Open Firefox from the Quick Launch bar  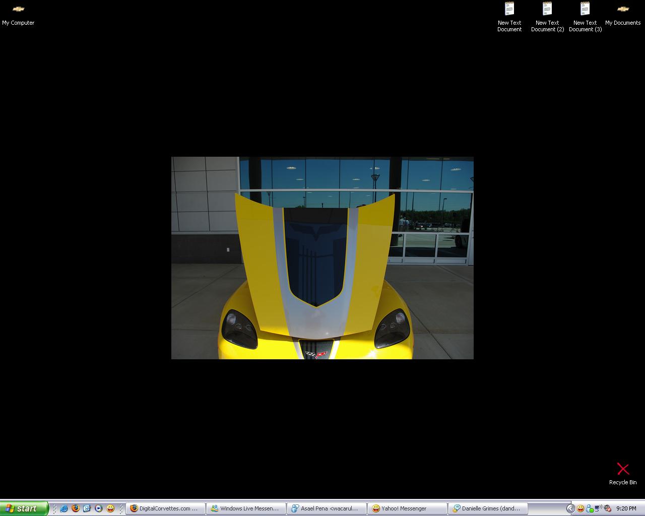(75, 508)
